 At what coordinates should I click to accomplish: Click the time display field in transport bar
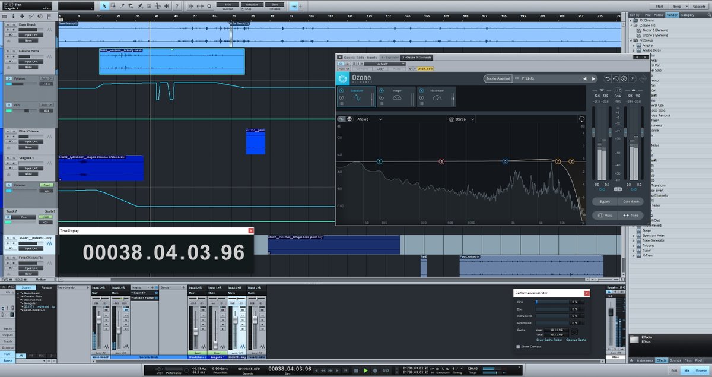pyautogui.click(x=290, y=369)
